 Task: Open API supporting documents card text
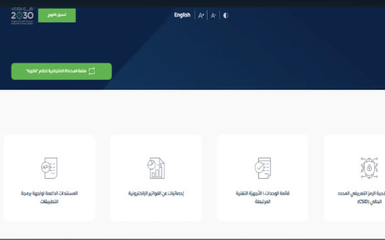49,197
